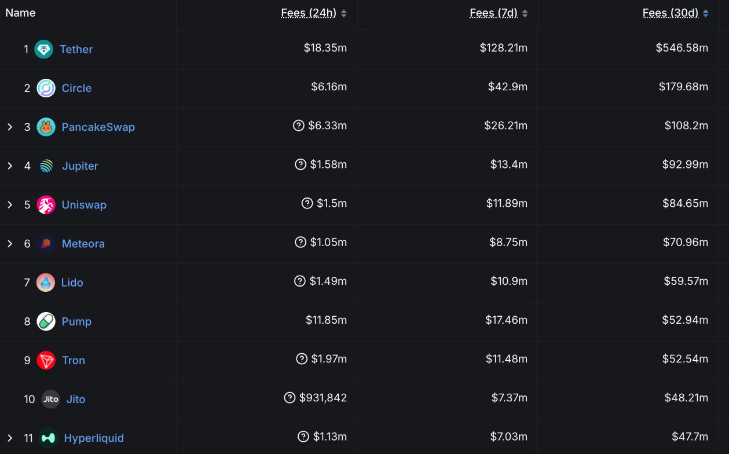Expand the Jupiter row chevron
The width and height of the screenshot is (729, 454).
pyautogui.click(x=10, y=166)
